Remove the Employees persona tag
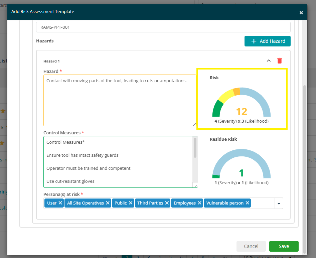 (x=199, y=203)
